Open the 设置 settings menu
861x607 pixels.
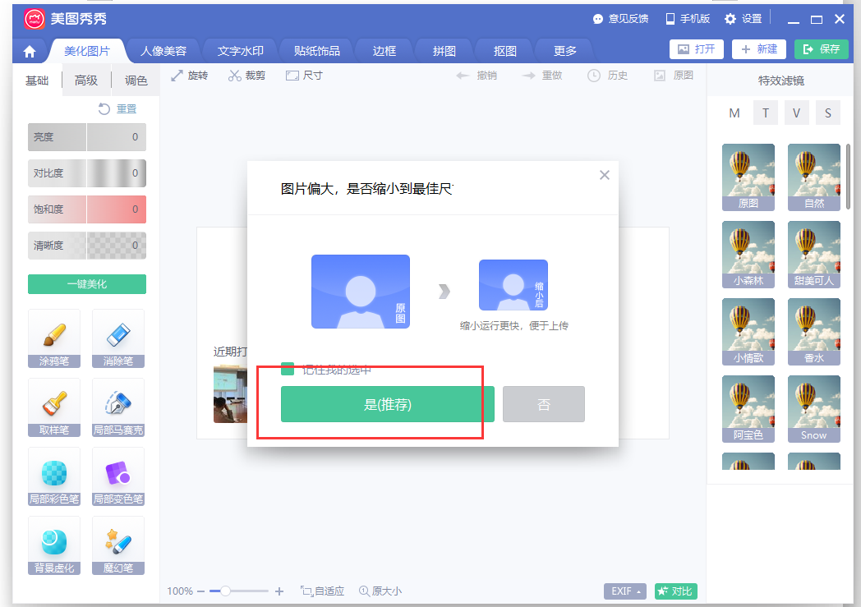pos(743,19)
